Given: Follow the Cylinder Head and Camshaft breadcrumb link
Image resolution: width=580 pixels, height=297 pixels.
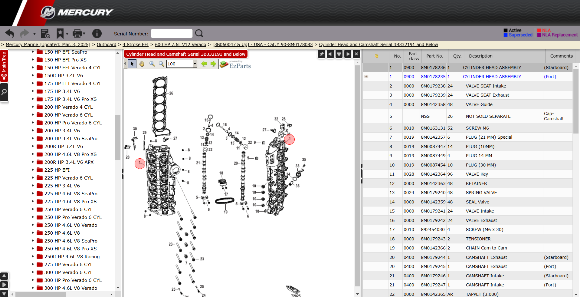Looking at the screenshot, I should (x=378, y=45).
